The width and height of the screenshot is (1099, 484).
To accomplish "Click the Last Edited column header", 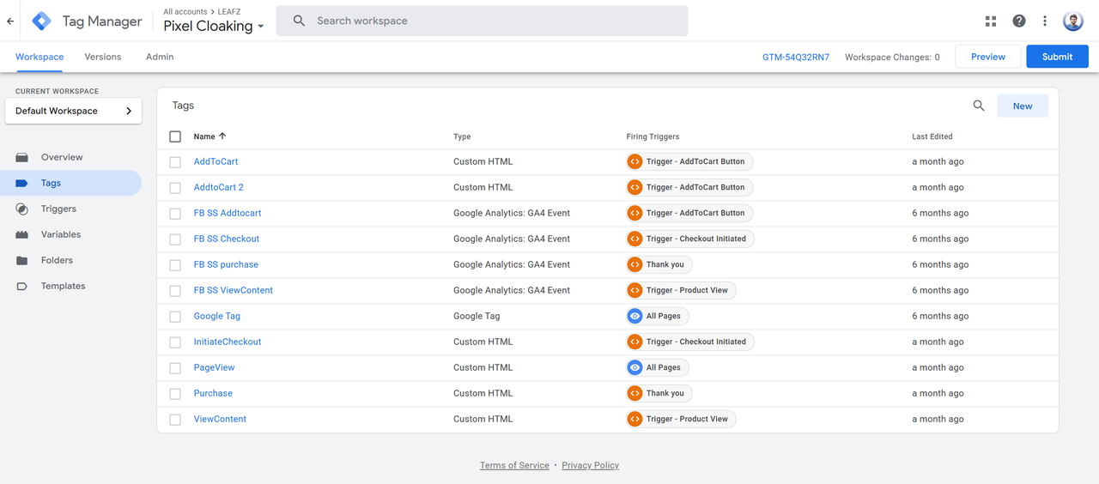I will (x=932, y=136).
